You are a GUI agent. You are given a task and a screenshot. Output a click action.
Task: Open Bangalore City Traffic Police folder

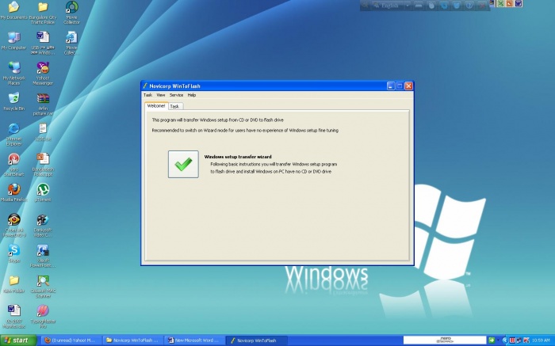(x=43, y=13)
